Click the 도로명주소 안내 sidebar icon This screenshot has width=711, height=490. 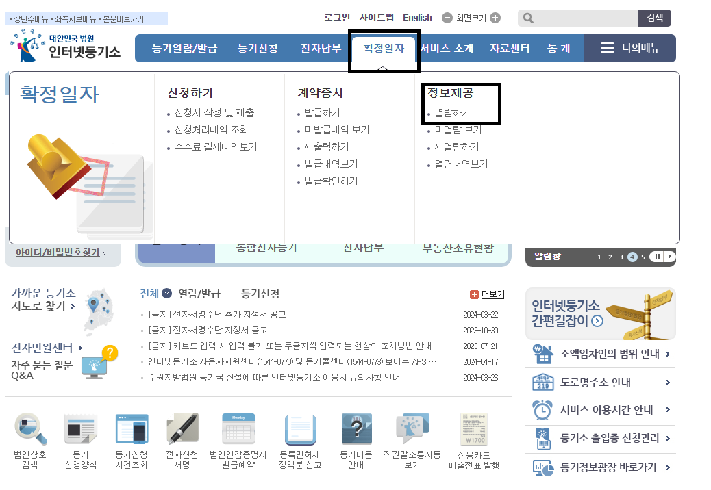pyautogui.click(x=544, y=383)
